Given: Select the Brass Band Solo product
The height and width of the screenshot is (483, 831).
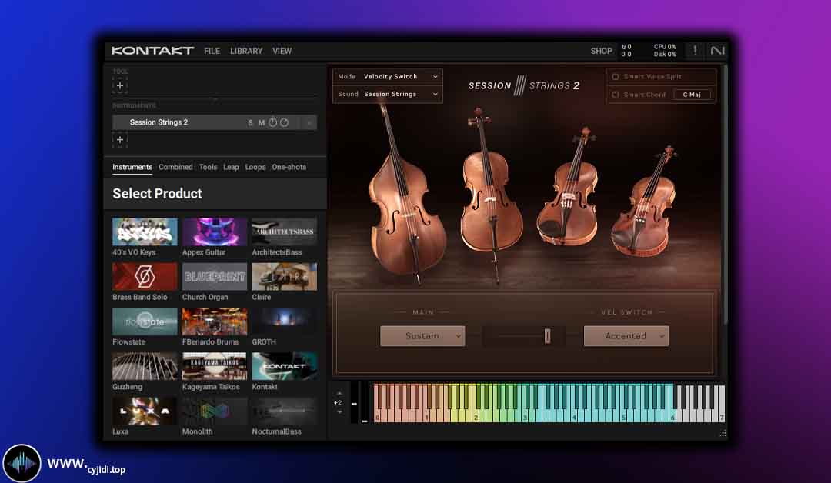Looking at the screenshot, I should 145,282.
